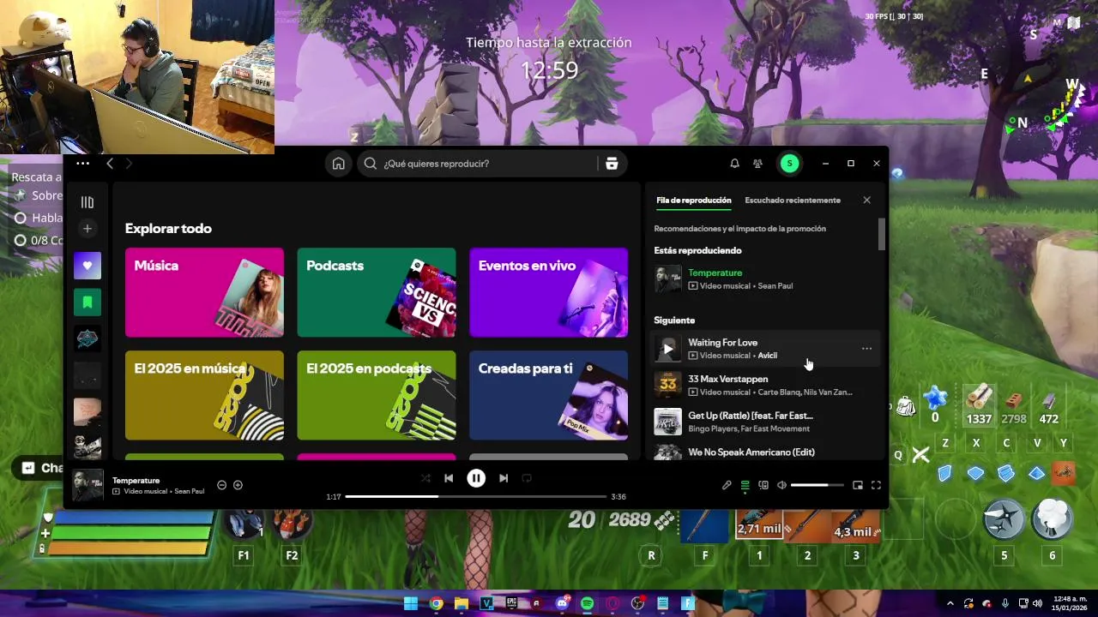Open Google Chrome from the taskbar
Viewport: 1098px width, 617px height.
click(436, 603)
